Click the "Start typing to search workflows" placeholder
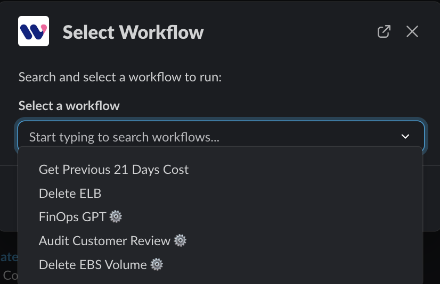Image resolution: width=440 pixels, height=284 pixels. (124, 137)
